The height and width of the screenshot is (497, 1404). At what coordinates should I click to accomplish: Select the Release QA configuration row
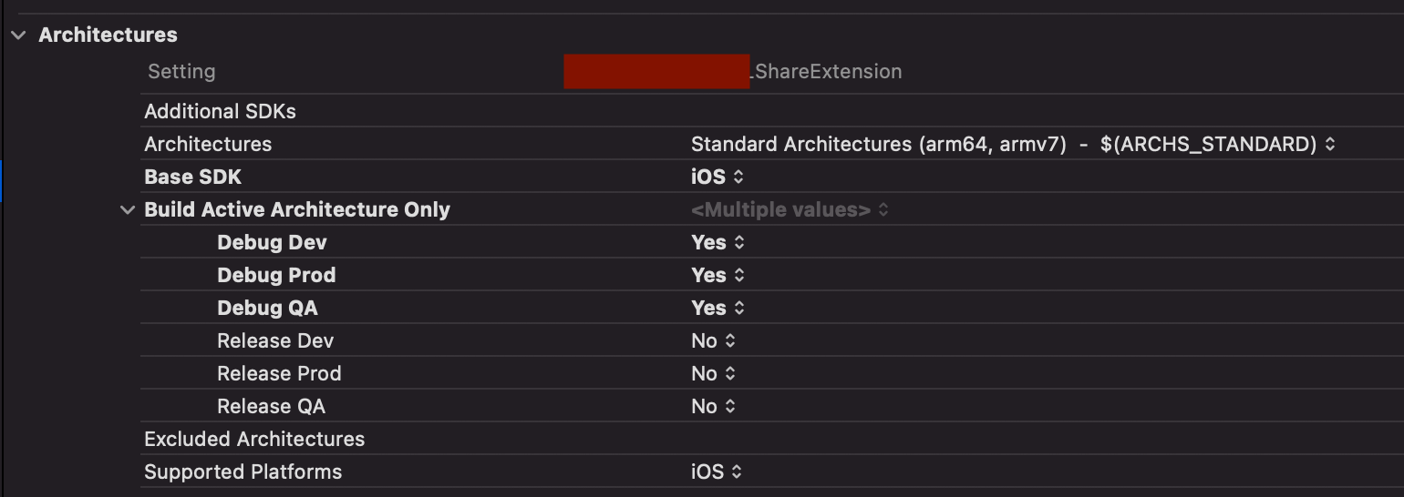click(271, 407)
